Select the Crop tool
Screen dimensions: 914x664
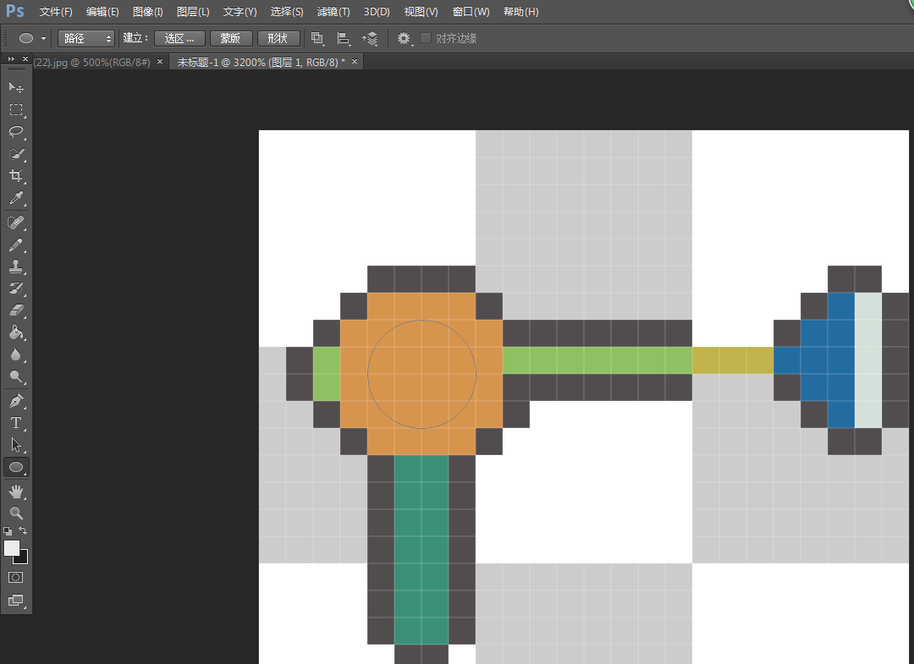[16, 175]
